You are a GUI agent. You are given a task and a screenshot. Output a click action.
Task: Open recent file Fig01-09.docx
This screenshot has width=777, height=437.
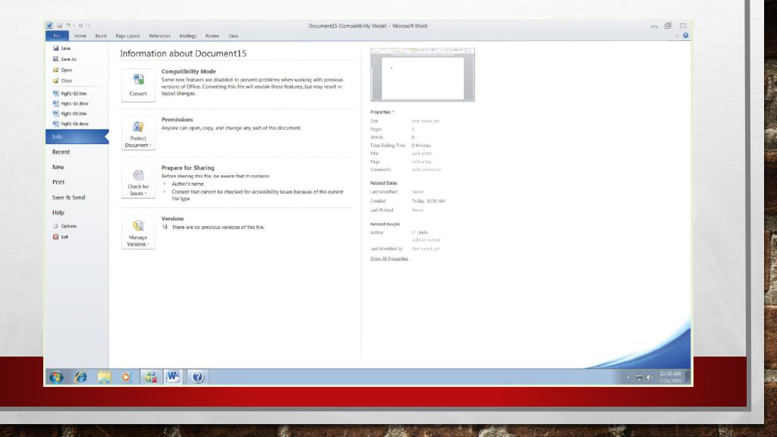pos(71,124)
